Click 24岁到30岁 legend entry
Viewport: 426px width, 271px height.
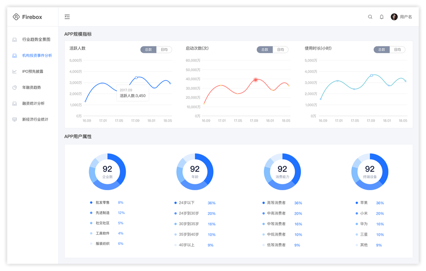[x=195, y=213]
